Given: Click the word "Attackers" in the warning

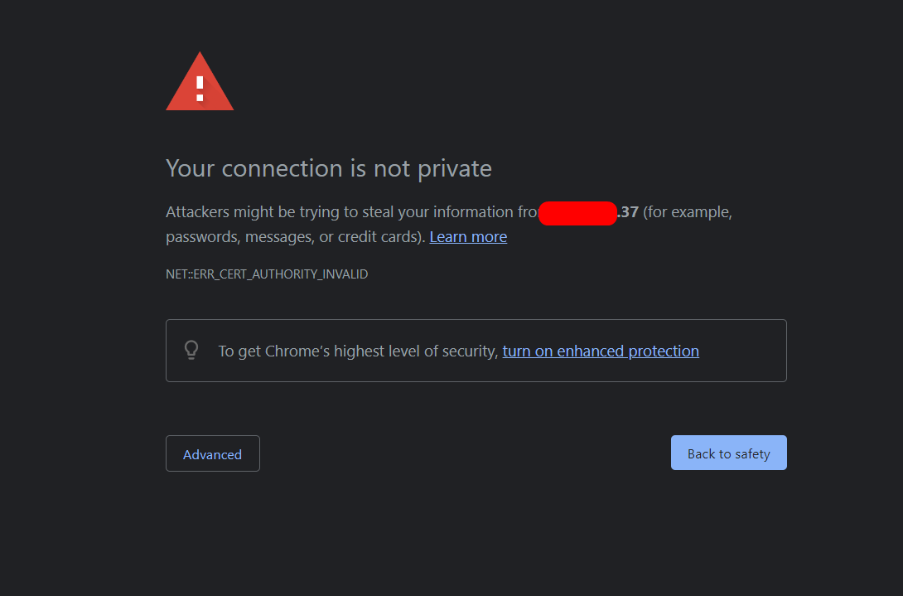Looking at the screenshot, I should [x=197, y=212].
